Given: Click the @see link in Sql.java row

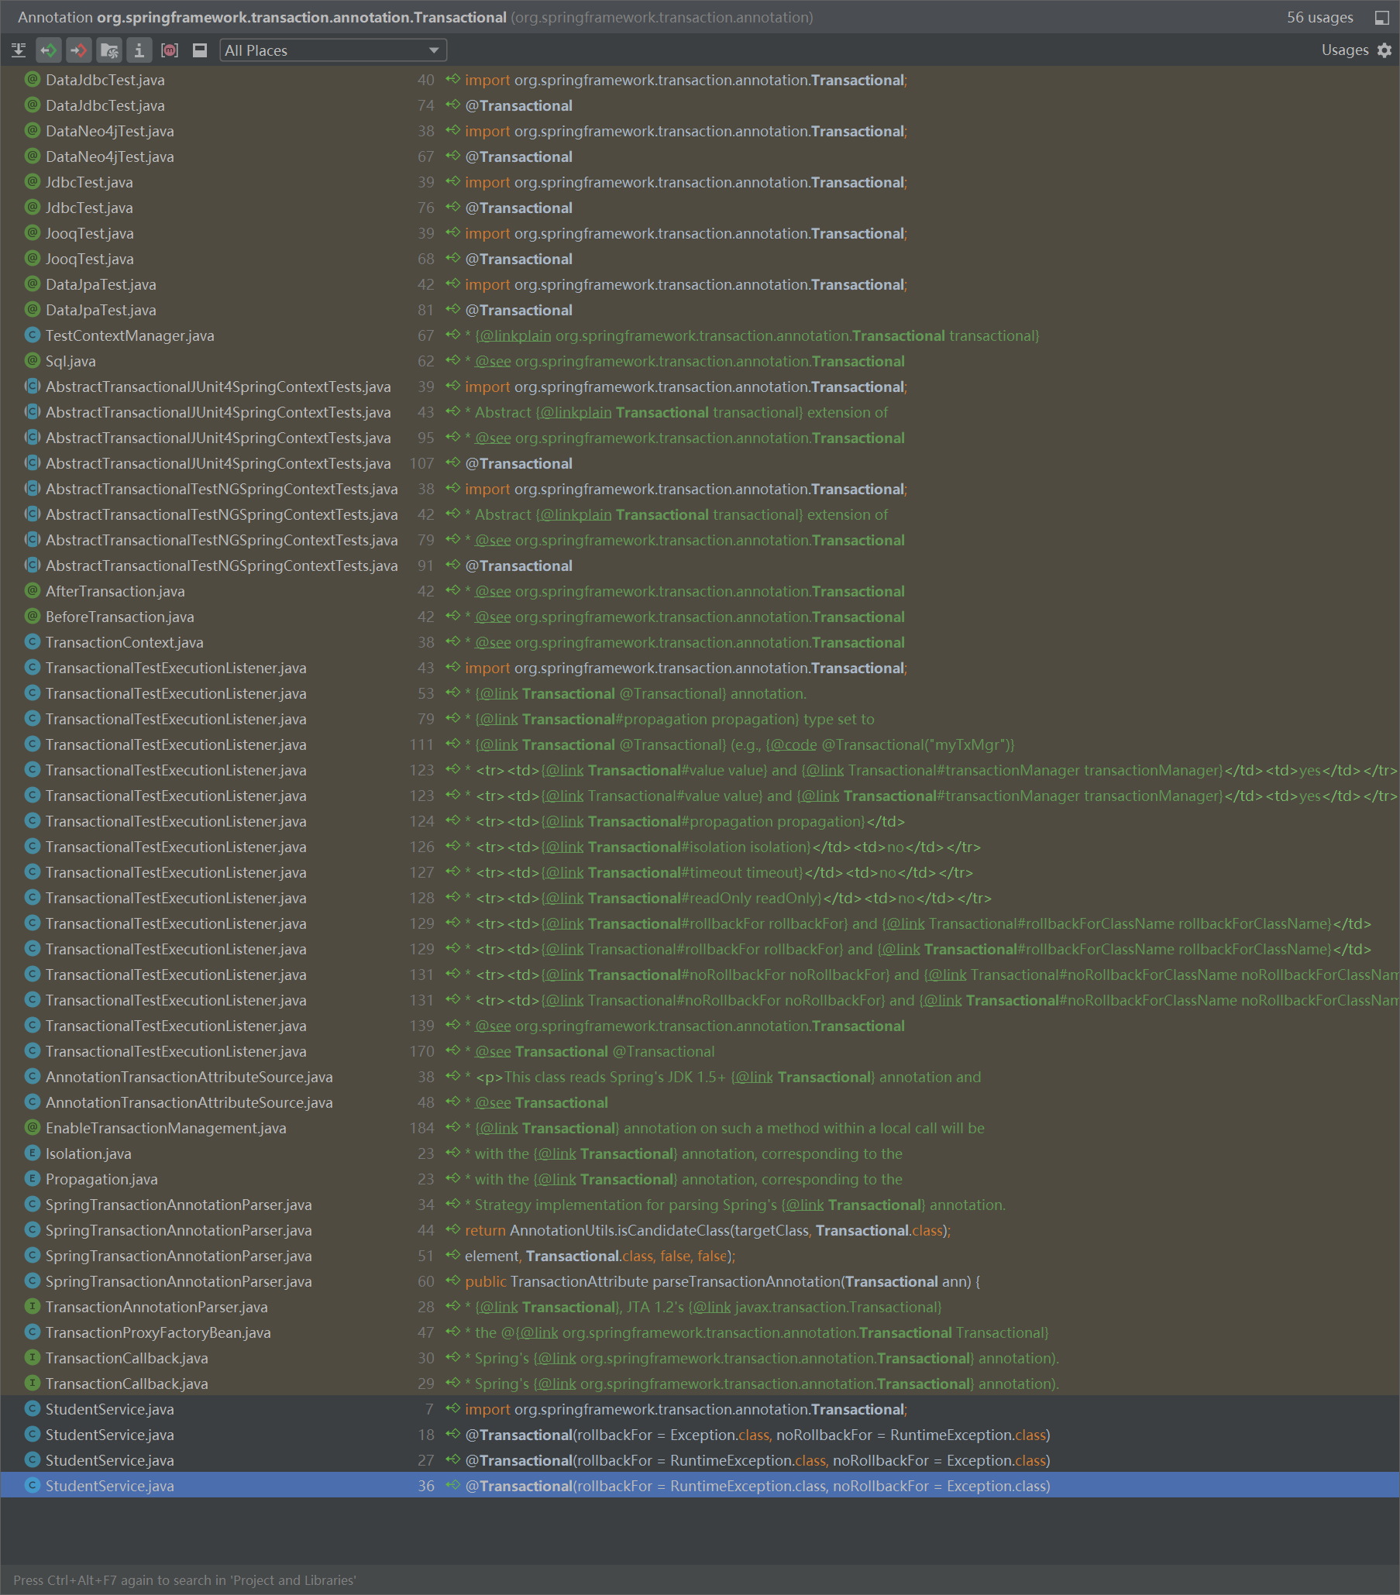Looking at the screenshot, I should click(x=494, y=361).
